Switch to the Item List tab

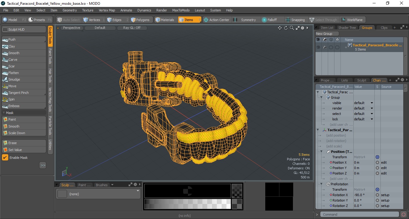click(327, 28)
